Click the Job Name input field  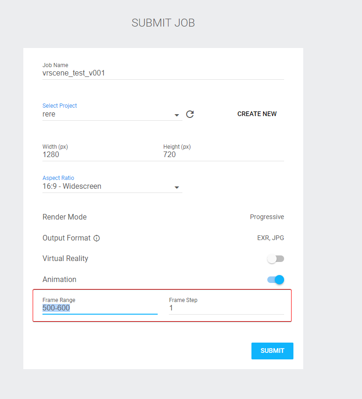tap(163, 73)
